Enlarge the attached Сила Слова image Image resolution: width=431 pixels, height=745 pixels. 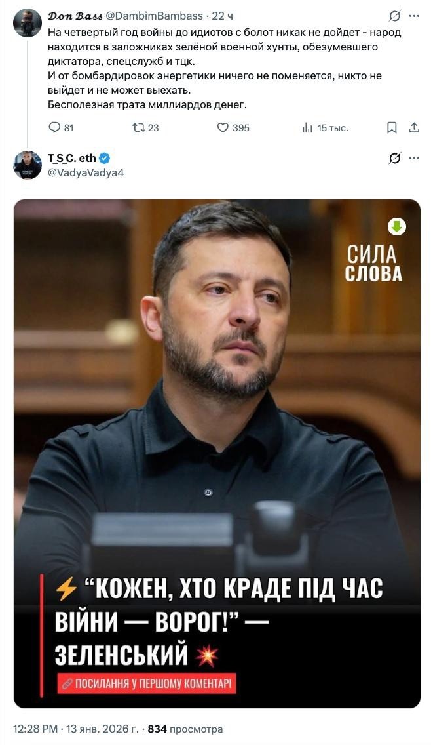pyautogui.click(x=217, y=454)
